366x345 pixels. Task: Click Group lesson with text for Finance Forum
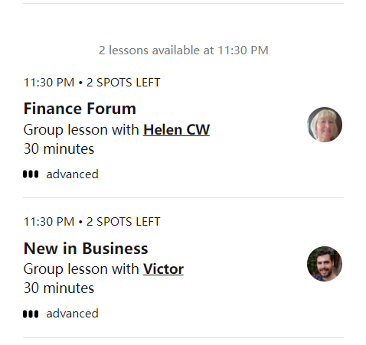(81, 130)
